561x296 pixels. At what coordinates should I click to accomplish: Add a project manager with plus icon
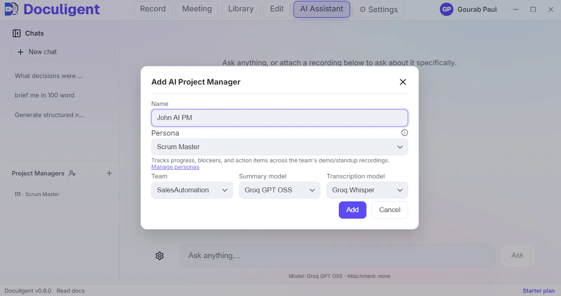coord(109,173)
